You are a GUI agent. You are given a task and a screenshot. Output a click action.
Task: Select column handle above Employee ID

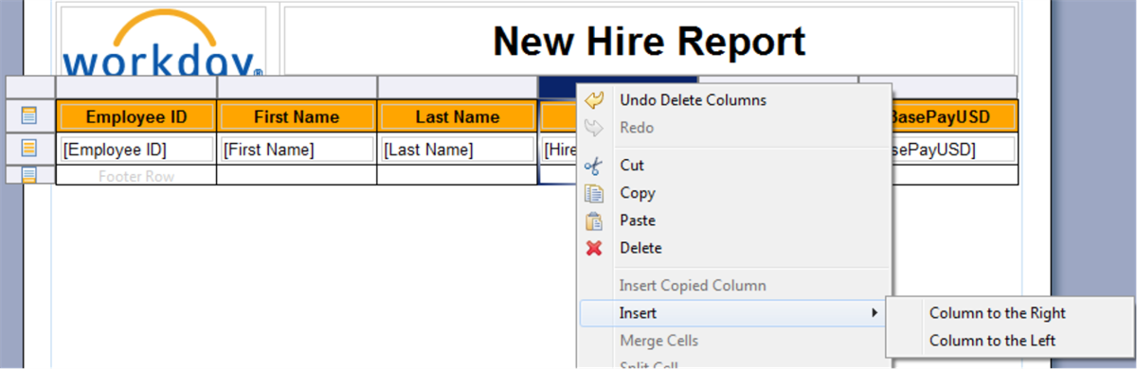136,87
